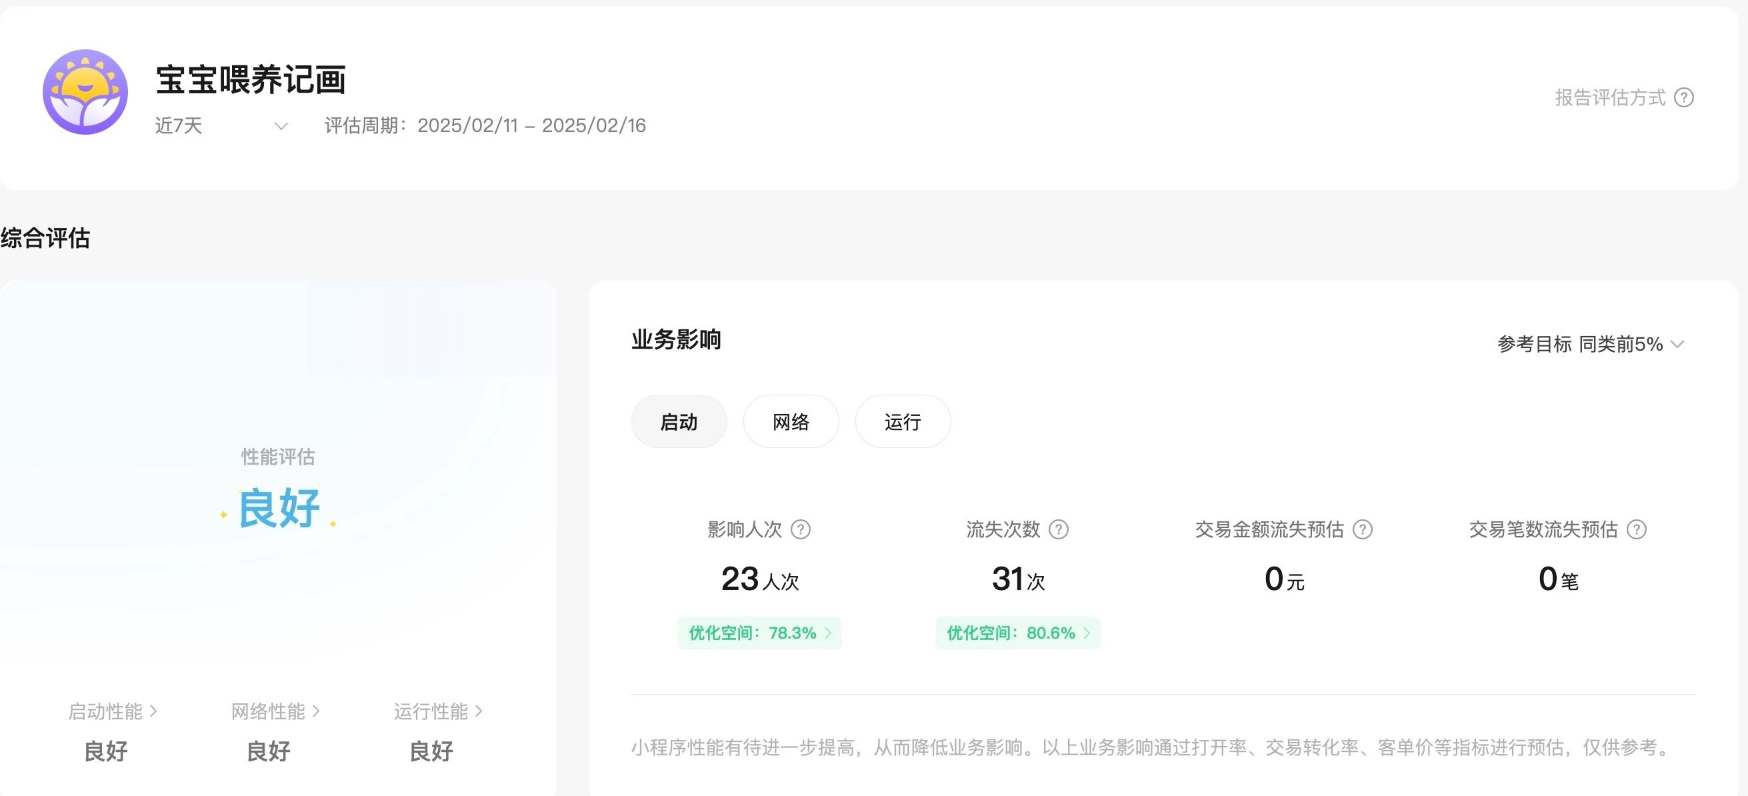
Task: Click the 31次 value
Action: tap(1018, 579)
